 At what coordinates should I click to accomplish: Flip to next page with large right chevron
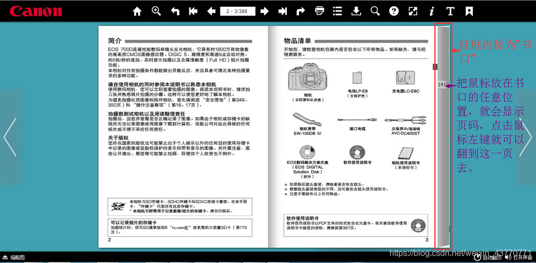pyautogui.click(x=526, y=137)
